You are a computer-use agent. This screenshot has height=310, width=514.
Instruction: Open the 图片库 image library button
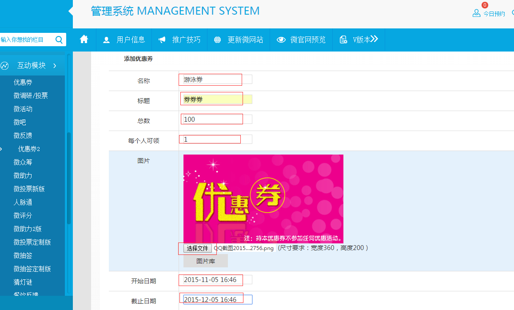(x=205, y=261)
